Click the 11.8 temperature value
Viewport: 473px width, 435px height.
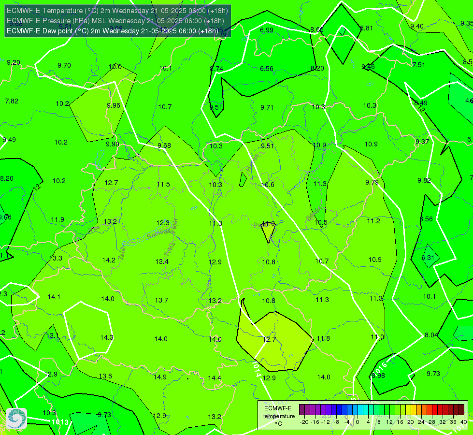tap(323, 338)
